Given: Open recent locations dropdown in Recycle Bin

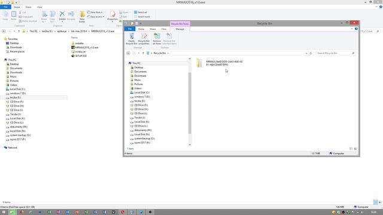Looking at the screenshot, I should [x=138, y=53].
